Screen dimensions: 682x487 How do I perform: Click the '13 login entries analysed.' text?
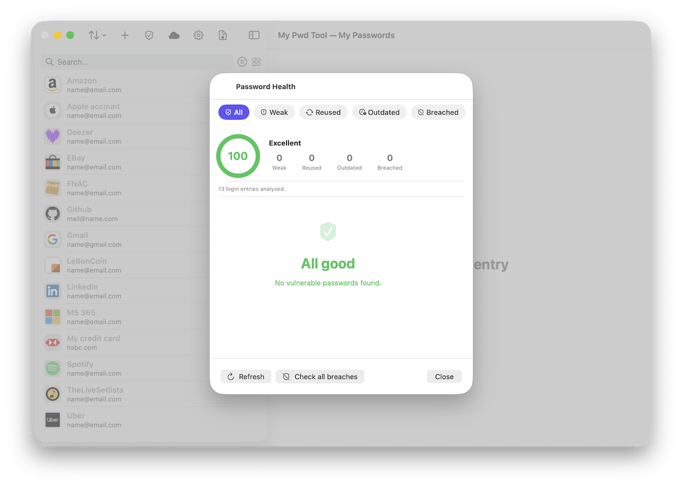pyautogui.click(x=252, y=189)
